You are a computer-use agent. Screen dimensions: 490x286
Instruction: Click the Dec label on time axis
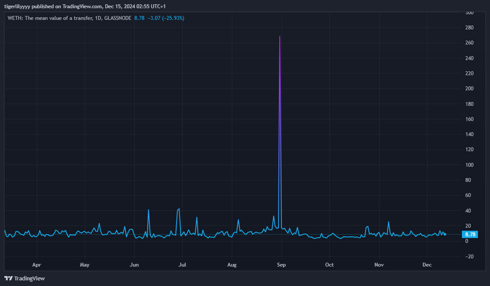427,264
